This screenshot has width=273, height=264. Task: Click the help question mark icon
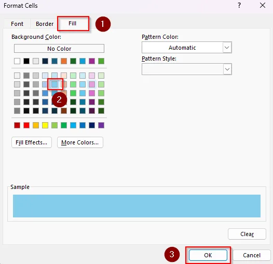pos(239,5)
